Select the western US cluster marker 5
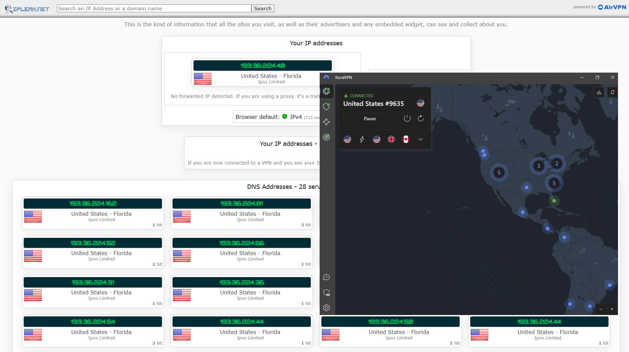This screenshot has width=629, height=352. tap(499, 173)
